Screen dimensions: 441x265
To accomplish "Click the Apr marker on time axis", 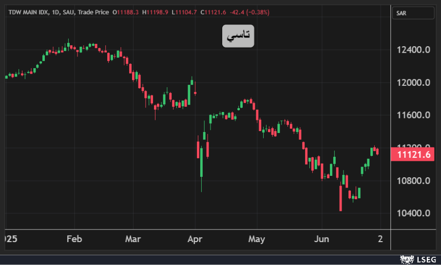I will (x=195, y=239).
